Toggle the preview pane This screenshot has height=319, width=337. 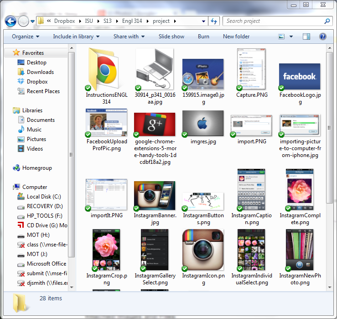(x=306, y=37)
